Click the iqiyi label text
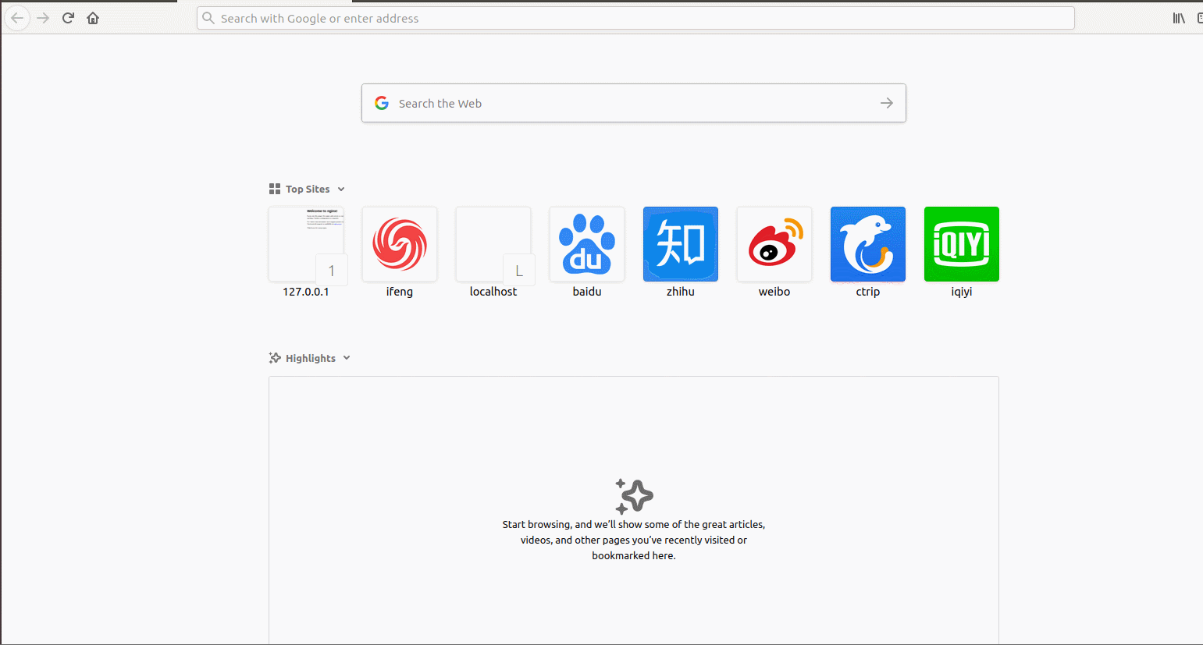Screen dimensions: 1203x645 tap(962, 292)
